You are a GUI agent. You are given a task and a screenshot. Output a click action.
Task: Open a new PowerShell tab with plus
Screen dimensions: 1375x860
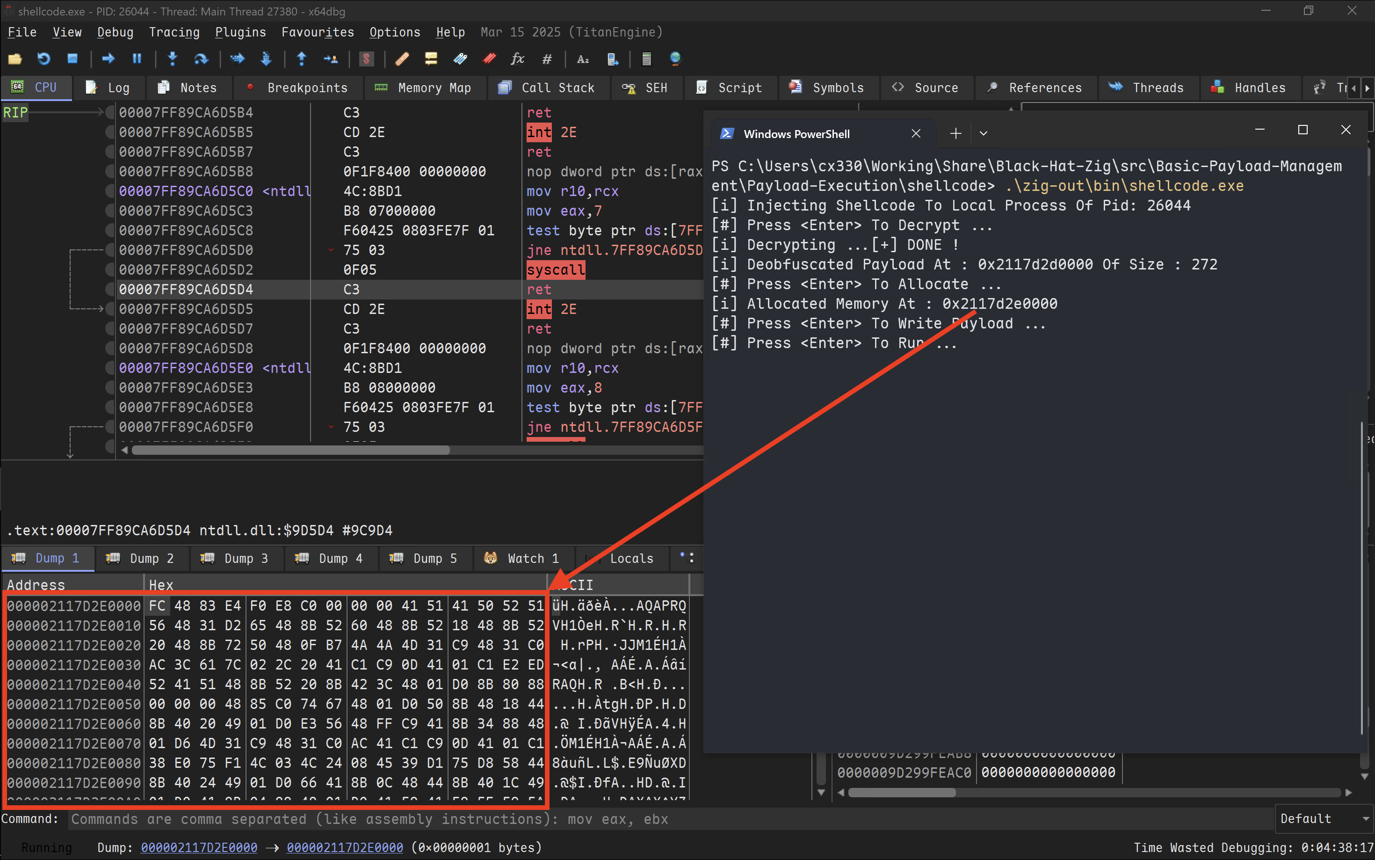956,134
